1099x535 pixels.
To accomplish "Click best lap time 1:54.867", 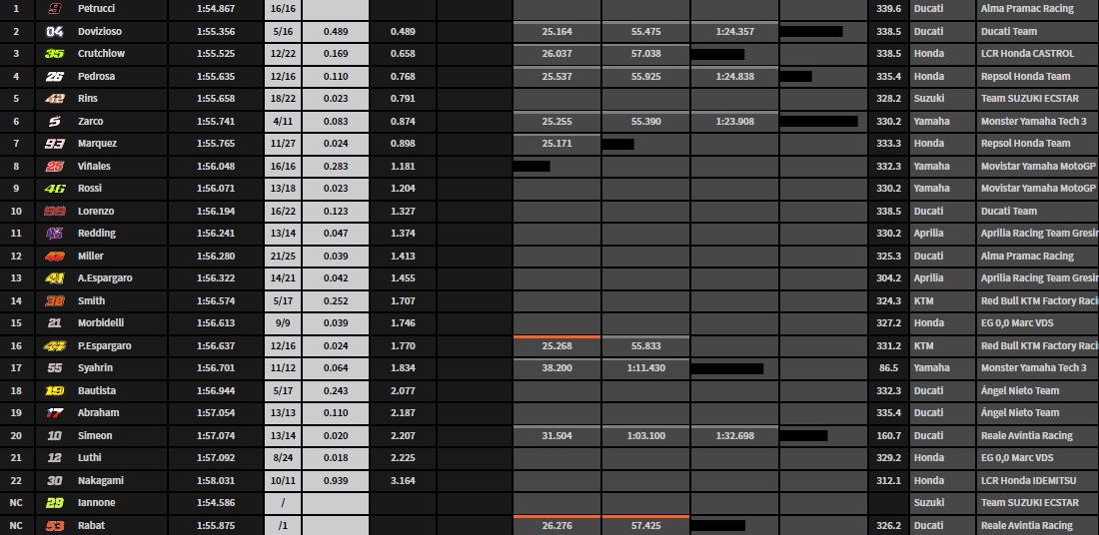I will click(x=216, y=8).
